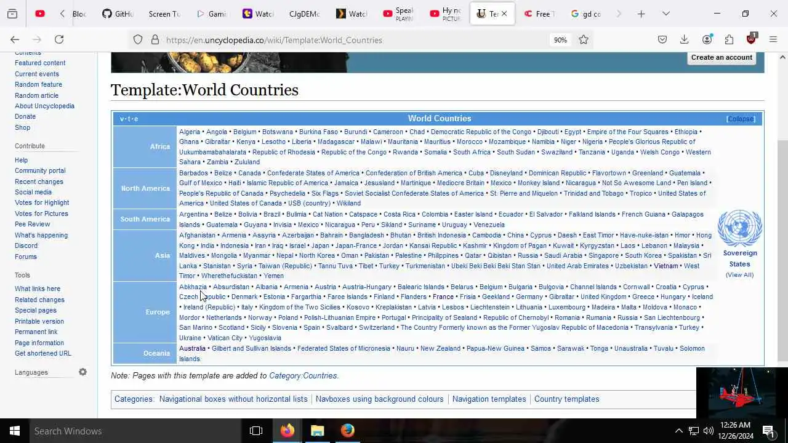
Task: Open Task View on the taskbar
Action: click(x=256, y=431)
